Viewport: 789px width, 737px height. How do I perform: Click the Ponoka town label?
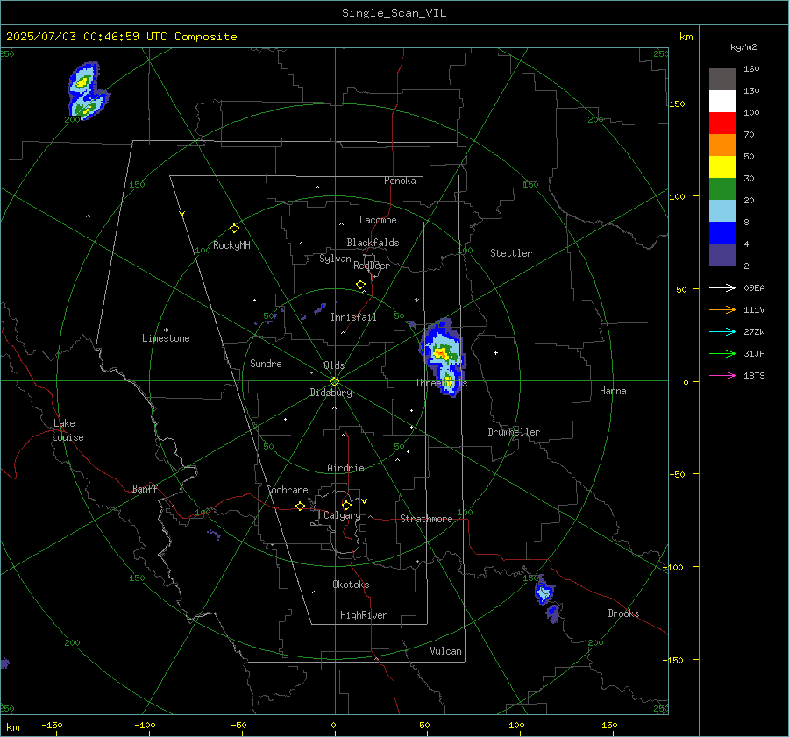pyautogui.click(x=400, y=181)
